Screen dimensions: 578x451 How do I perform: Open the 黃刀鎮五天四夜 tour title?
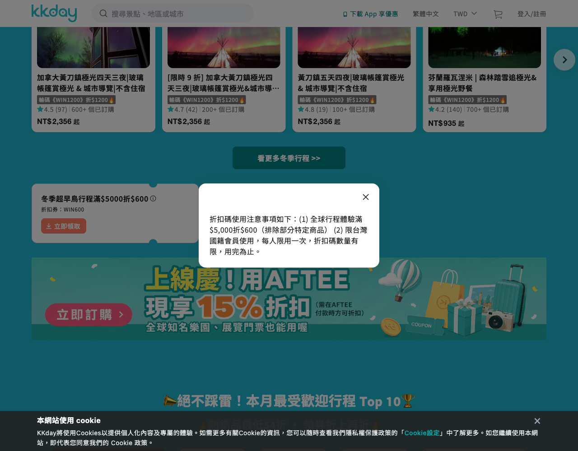351,83
